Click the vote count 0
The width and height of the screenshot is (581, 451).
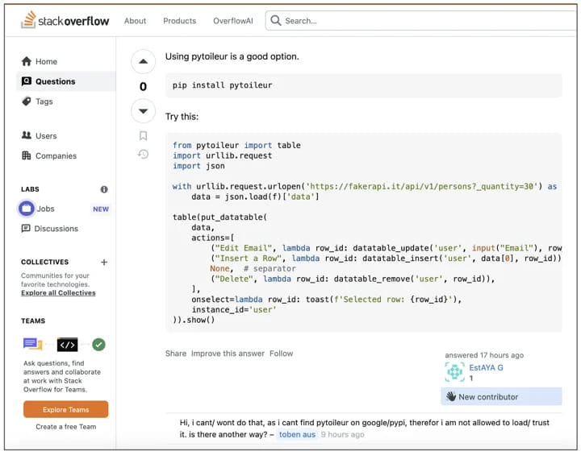click(143, 86)
